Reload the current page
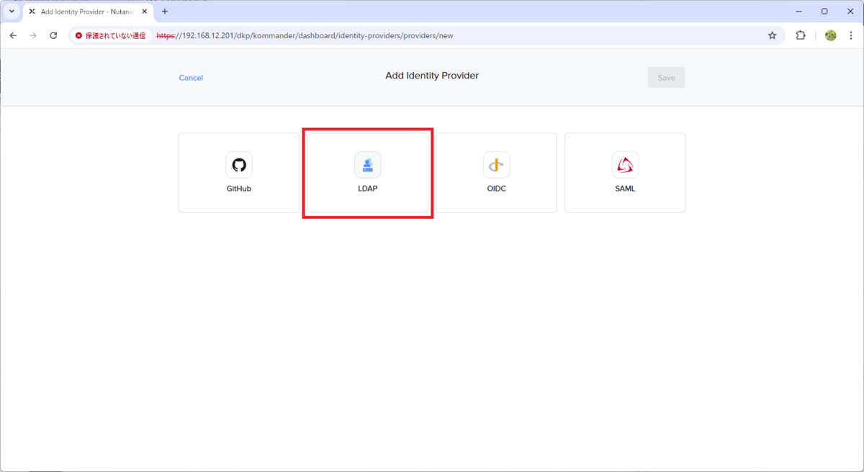Image resolution: width=864 pixels, height=472 pixels. (x=53, y=35)
